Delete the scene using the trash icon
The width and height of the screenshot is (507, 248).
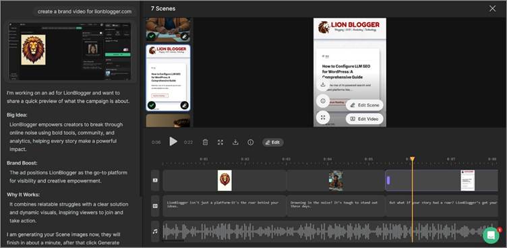[205, 142]
